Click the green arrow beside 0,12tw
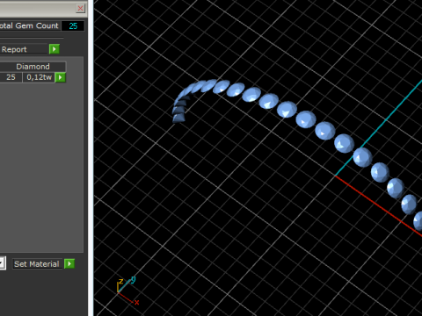 coord(61,77)
